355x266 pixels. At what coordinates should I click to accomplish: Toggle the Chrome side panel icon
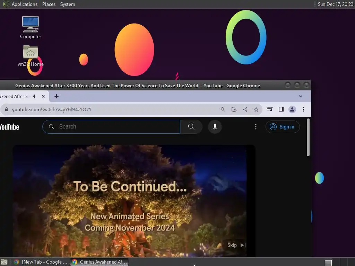pos(281,109)
